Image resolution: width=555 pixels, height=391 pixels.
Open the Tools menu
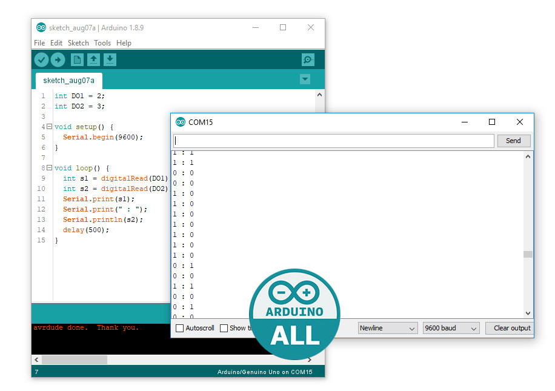[102, 43]
